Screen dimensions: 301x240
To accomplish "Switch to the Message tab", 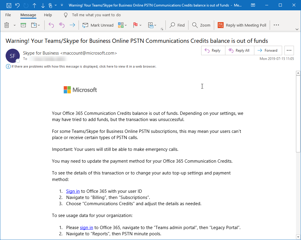I will 28,15.
